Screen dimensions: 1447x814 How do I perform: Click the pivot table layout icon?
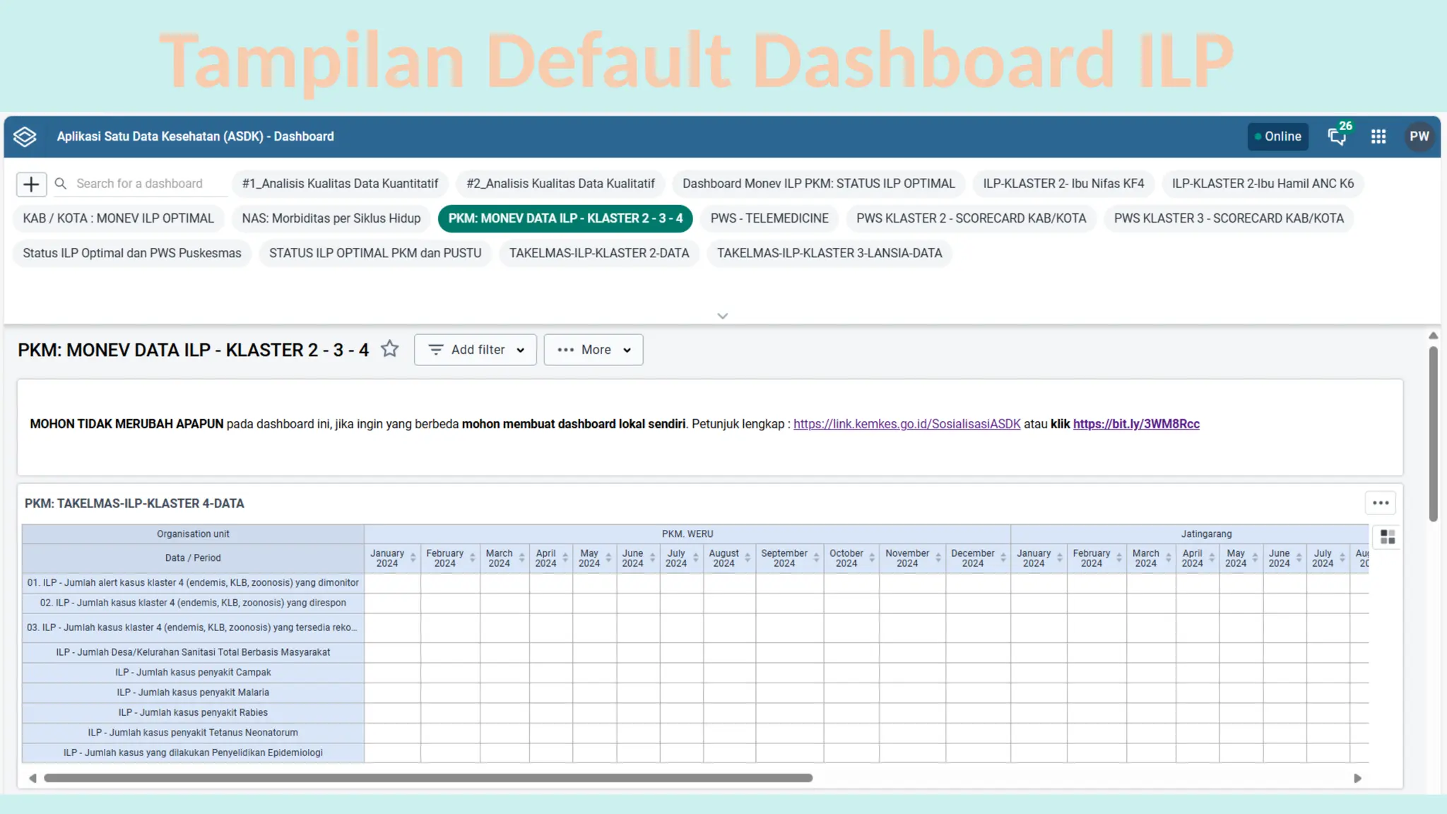coord(1388,538)
